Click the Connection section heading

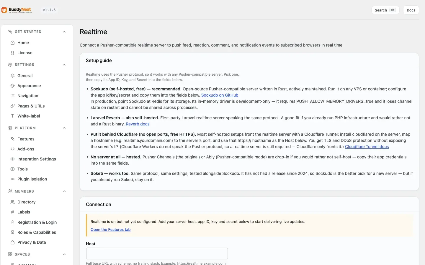tap(99, 204)
